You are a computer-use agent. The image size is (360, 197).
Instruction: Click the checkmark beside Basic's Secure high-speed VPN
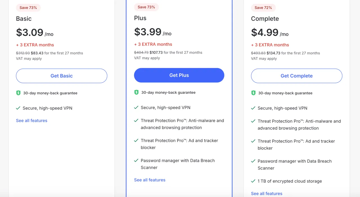pos(18,108)
